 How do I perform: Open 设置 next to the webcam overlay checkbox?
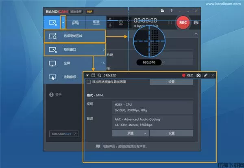172,82
